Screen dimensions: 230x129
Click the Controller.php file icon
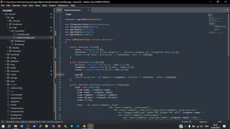(x=14, y=34)
